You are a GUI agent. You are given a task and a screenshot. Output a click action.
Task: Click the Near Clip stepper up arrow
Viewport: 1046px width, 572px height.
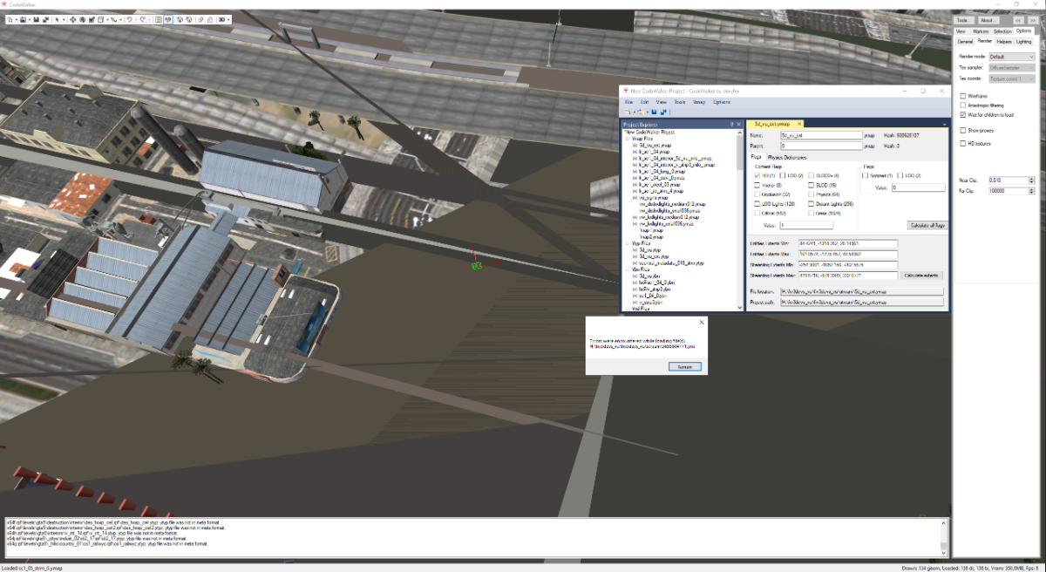pyautogui.click(x=1031, y=179)
